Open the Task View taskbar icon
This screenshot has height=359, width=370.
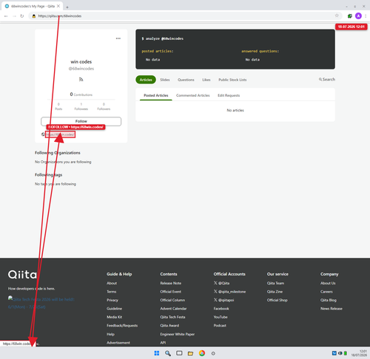[179, 353]
